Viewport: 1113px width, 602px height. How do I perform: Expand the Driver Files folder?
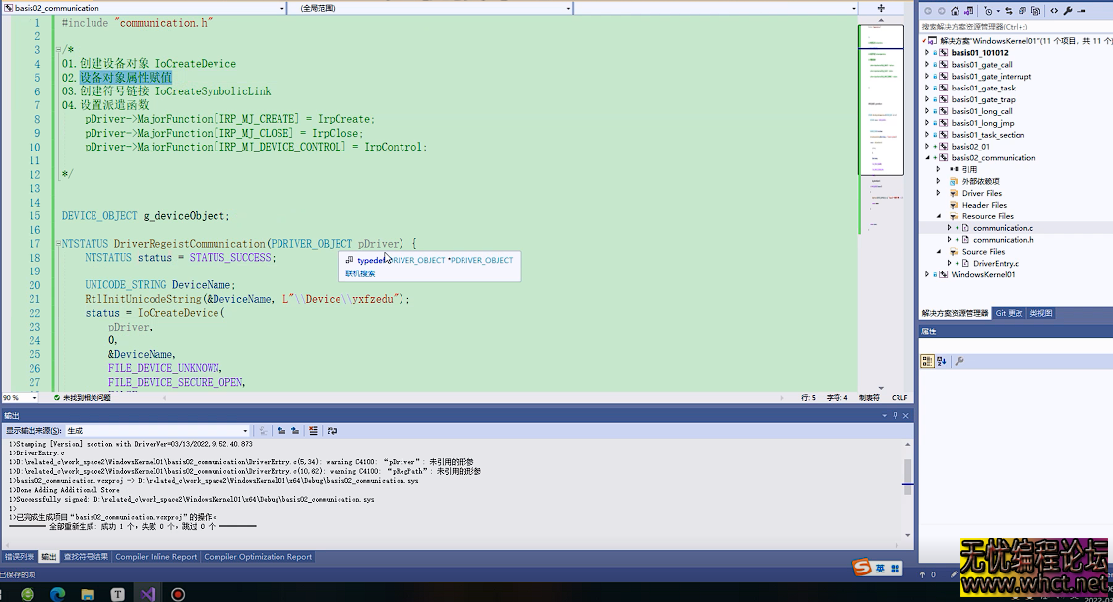(939, 193)
